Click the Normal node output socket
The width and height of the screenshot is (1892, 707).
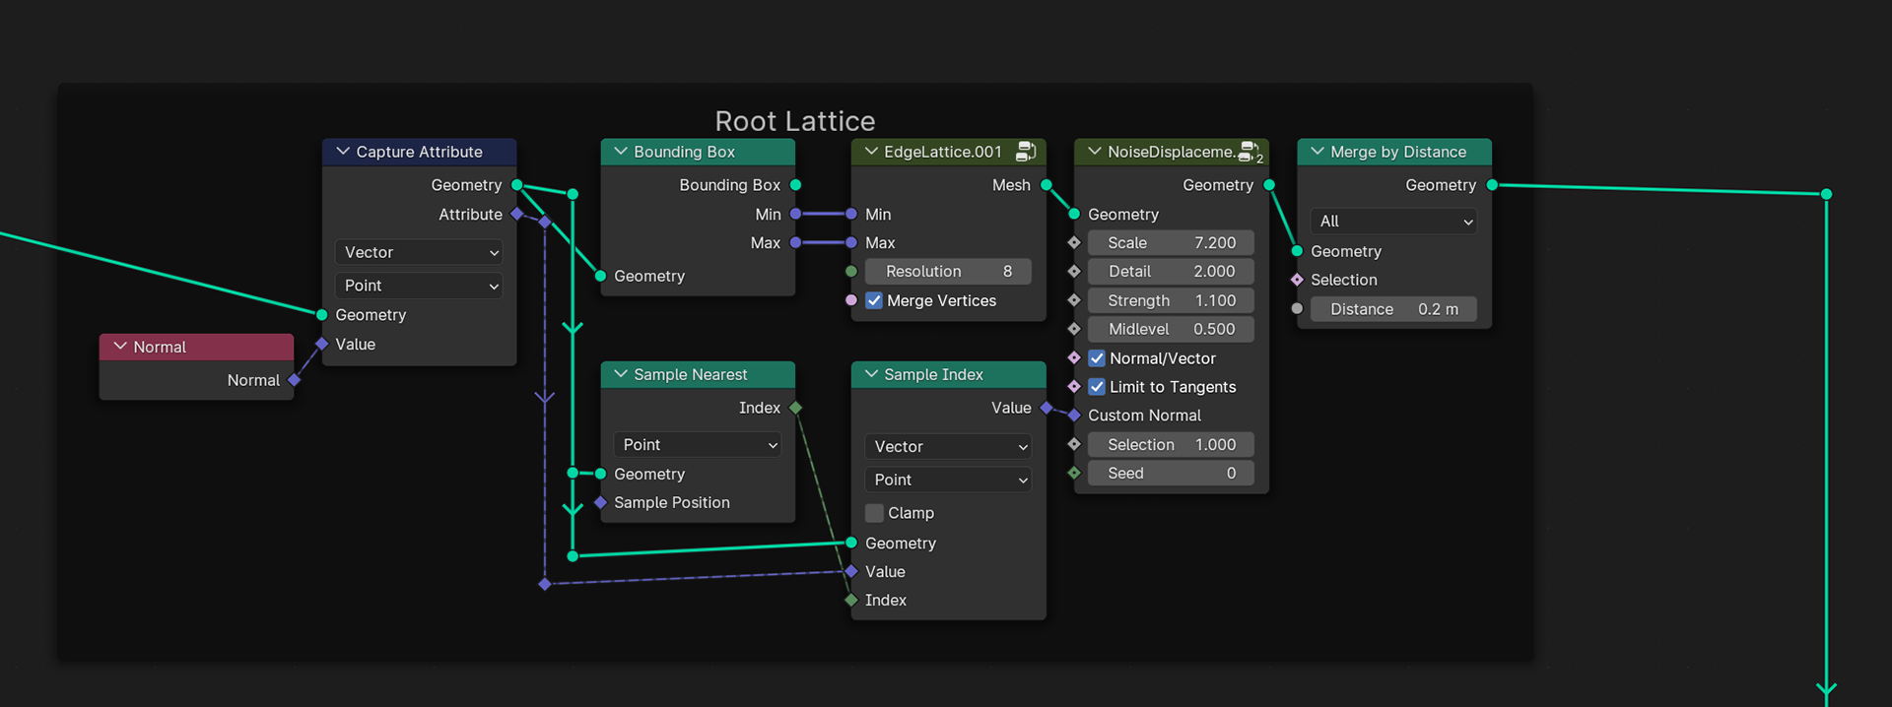pyautogui.click(x=294, y=380)
